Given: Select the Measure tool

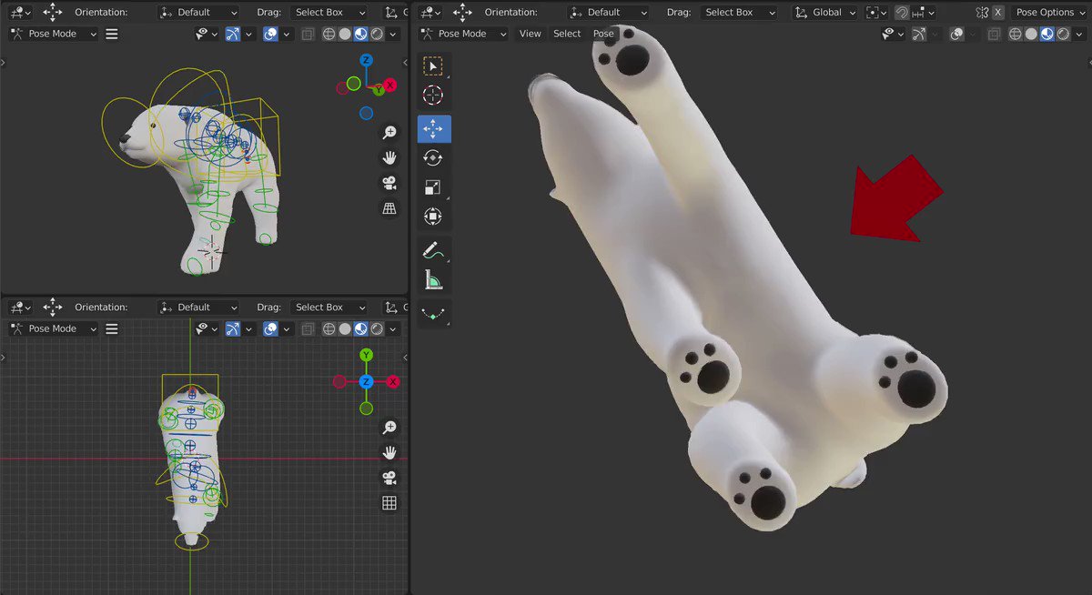Looking at the screenshot, I should (433, 279).
